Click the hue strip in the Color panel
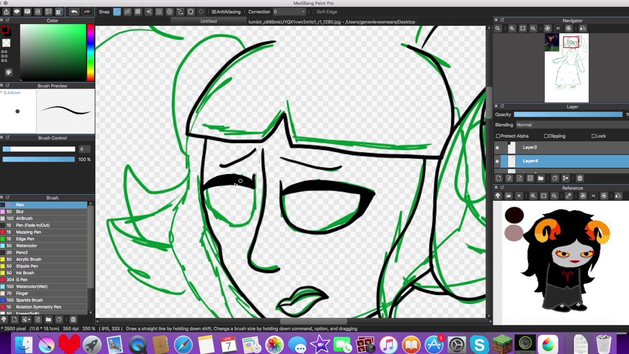This screenshot has width=629, height=354. point(90,53)
